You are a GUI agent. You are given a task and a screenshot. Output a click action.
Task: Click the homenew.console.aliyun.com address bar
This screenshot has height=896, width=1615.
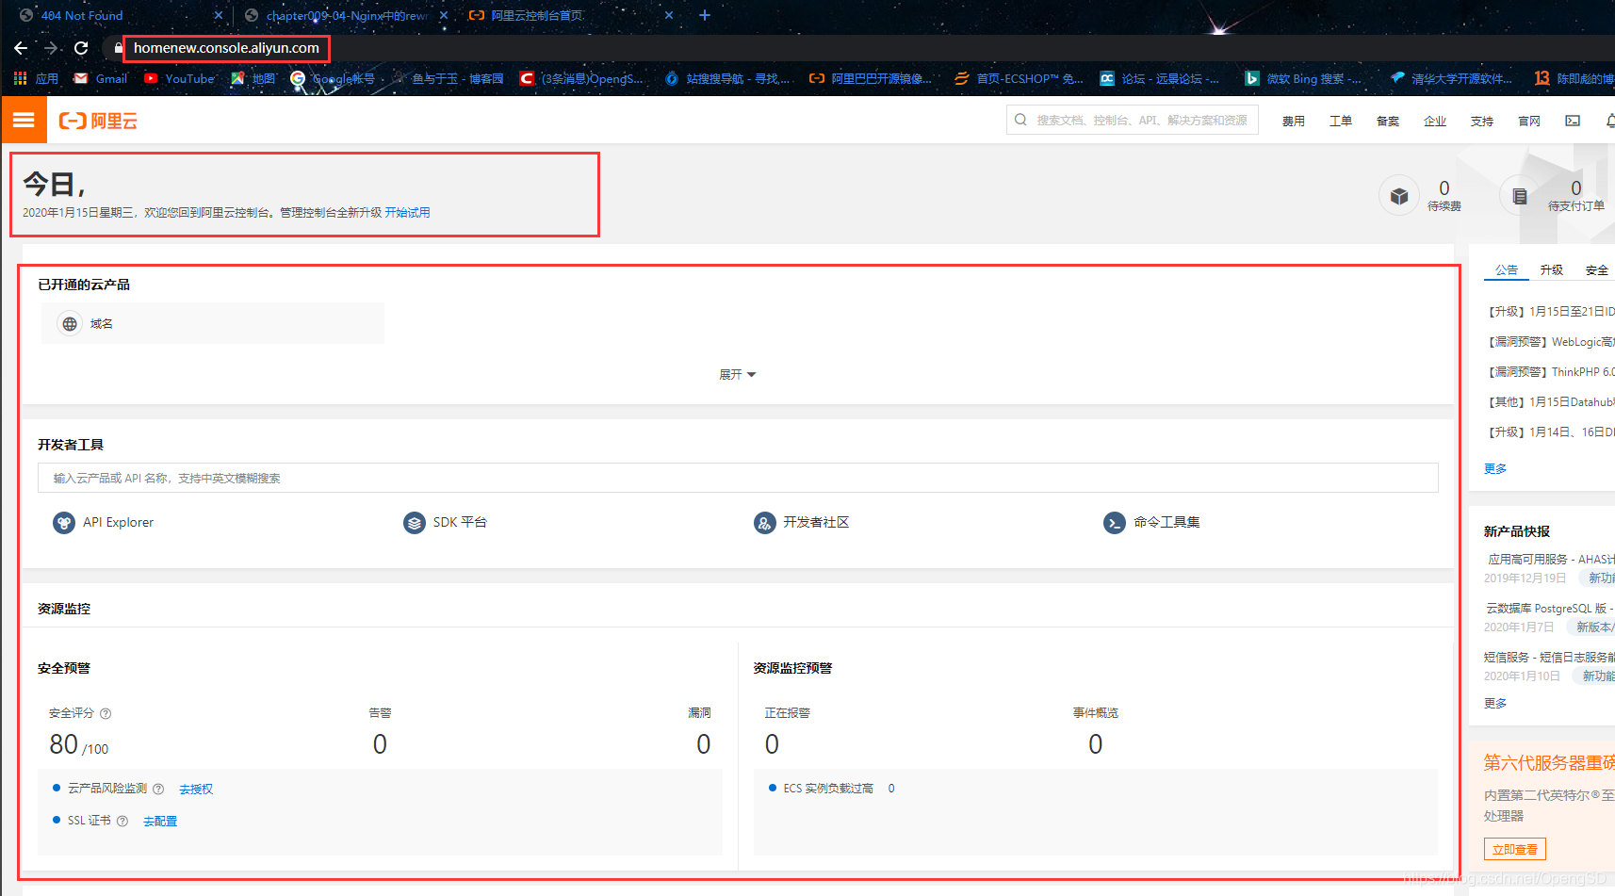226,48
